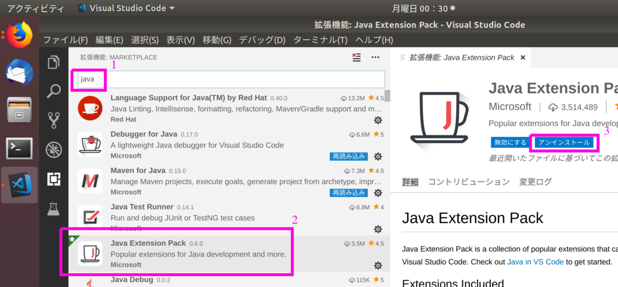The height and width of the screenshot is (287, 618).
Task: Open the 移動(G) menu
Action: (x=217, y=40)
